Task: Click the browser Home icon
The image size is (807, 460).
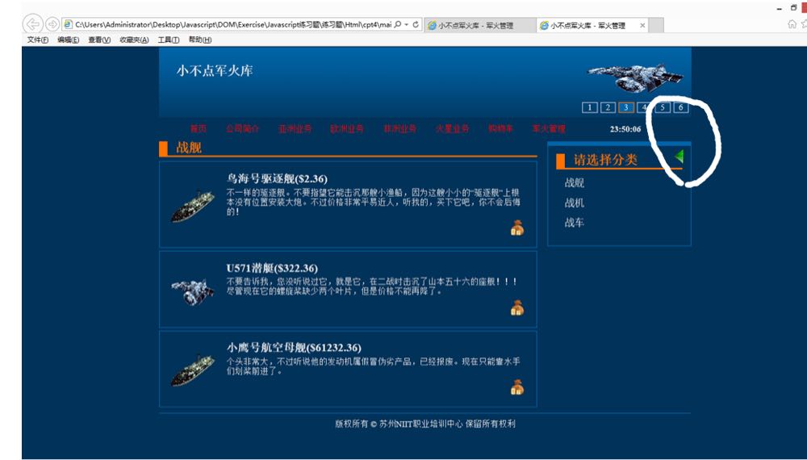Action: point(792,24)
